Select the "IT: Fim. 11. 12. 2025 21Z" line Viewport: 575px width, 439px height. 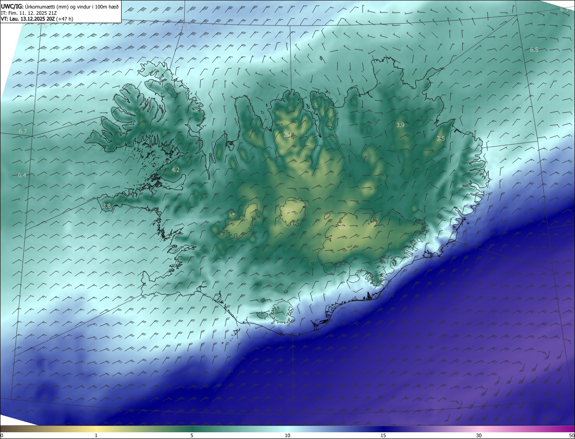pyautogui.click(x=28, y=13)
